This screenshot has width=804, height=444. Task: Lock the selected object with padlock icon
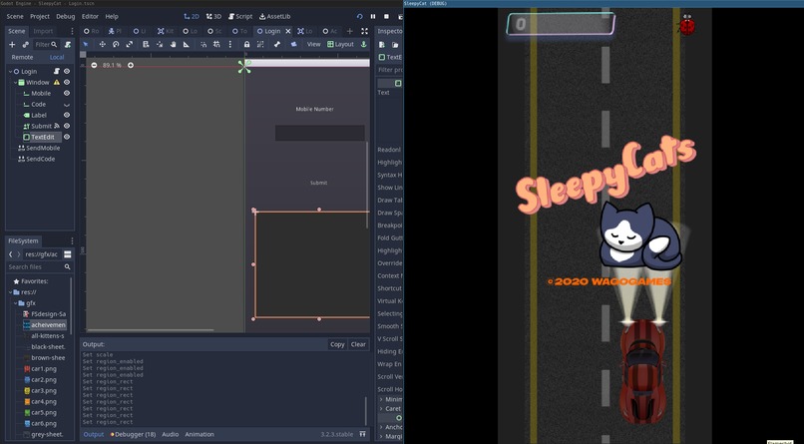(246, 45)
